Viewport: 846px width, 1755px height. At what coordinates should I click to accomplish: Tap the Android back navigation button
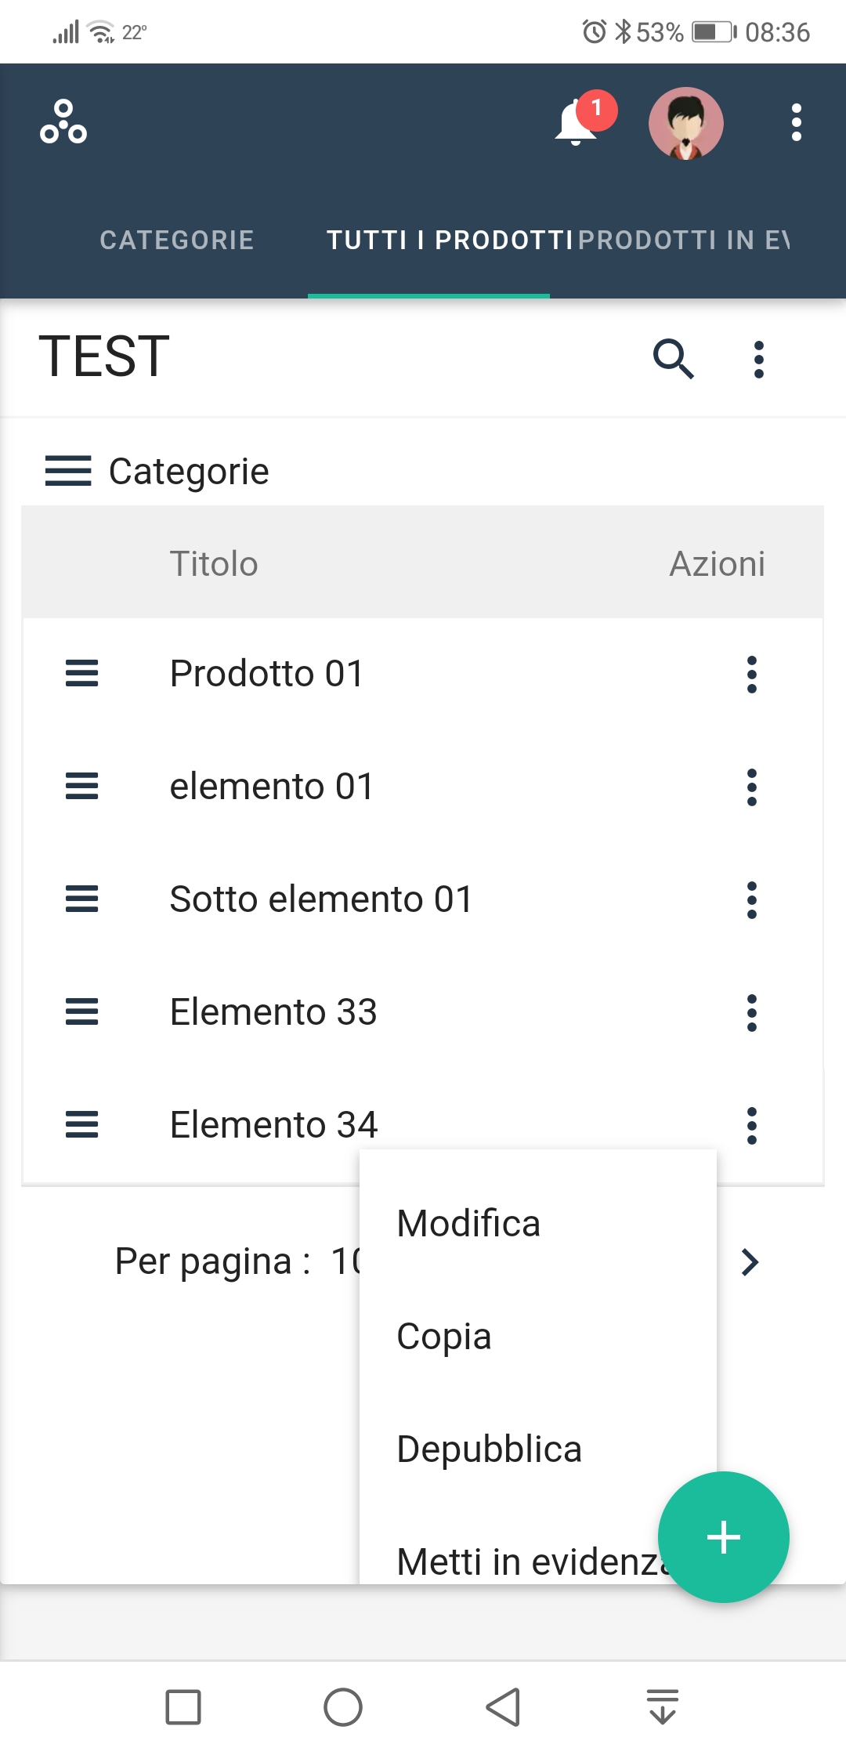pyautogui.click(x=502, y=1706)
